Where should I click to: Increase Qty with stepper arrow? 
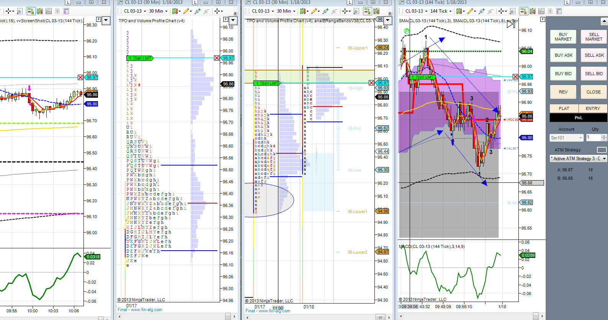tap(604, 136)
